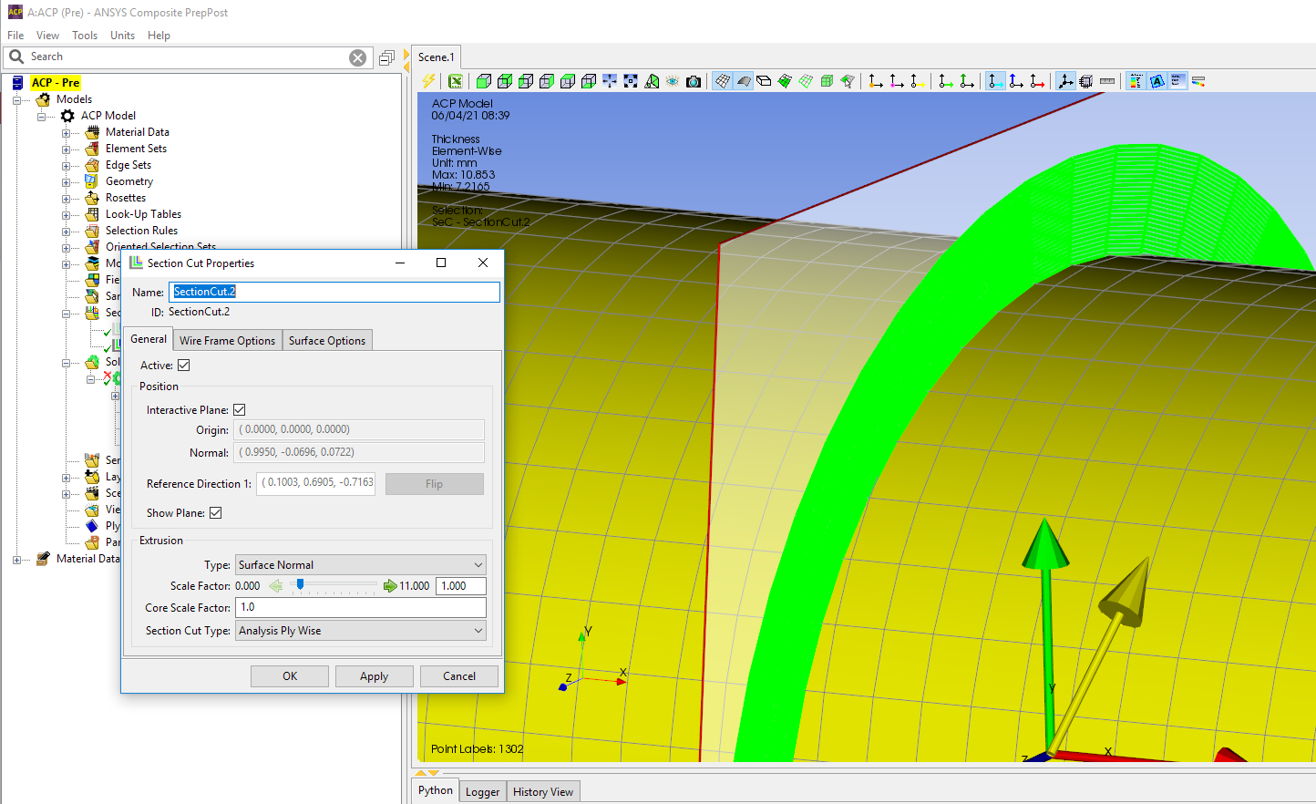This screenshot has width=1316, height=804.
Task: Click the Apply button
Action: point(374,676)
